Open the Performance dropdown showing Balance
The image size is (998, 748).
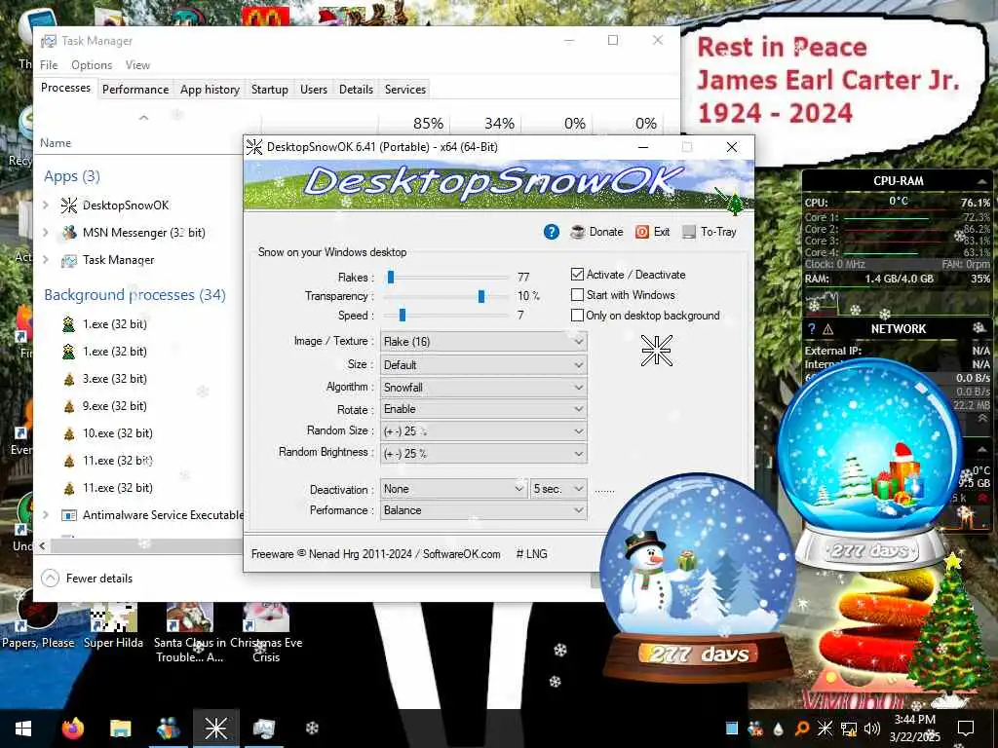coord(483,510)
